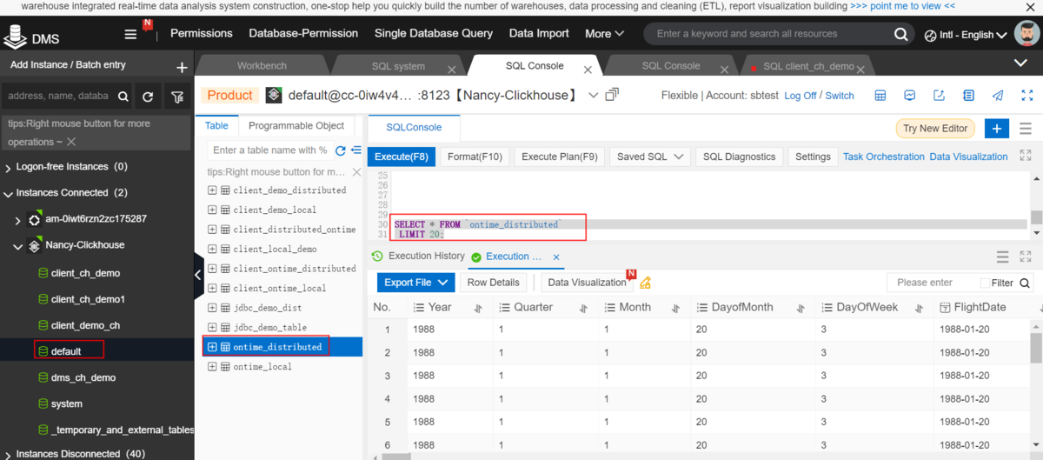This screenshot has height=460, width=1043.
Task: Click the table name search field
Action: [270, 150]
